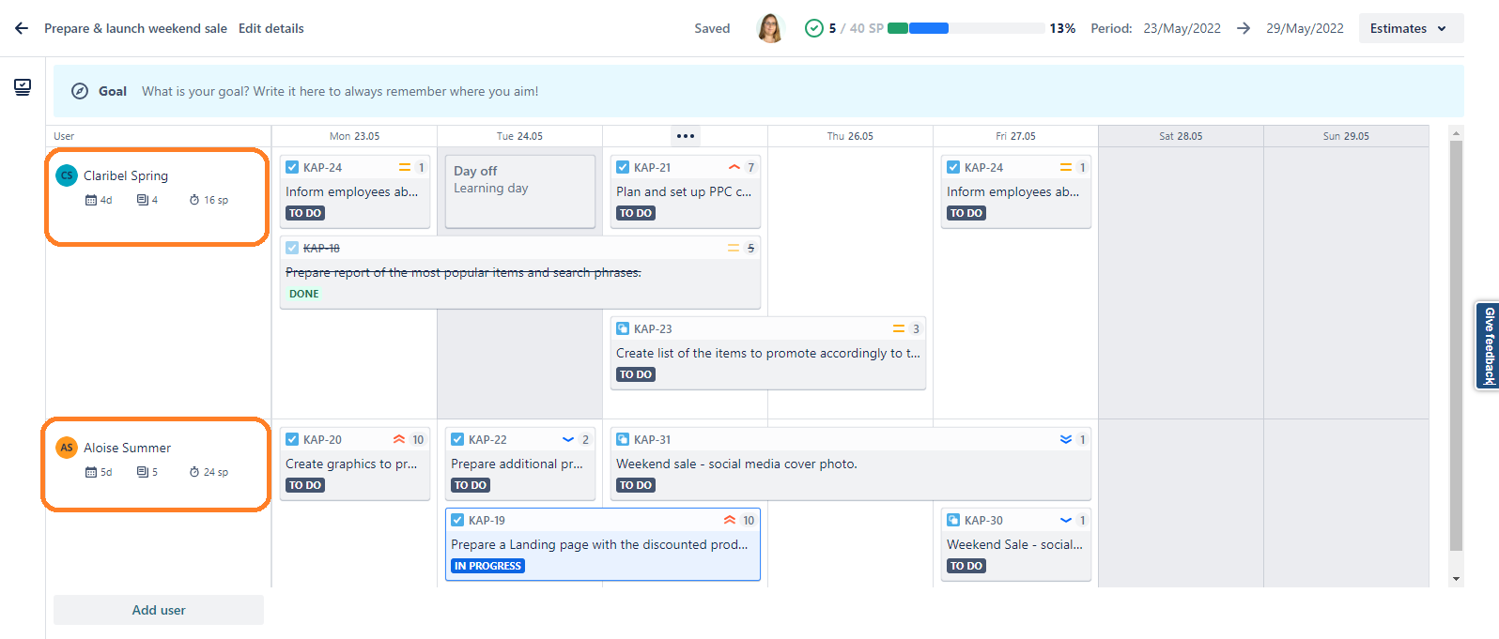Viewport: 1499px width, 639px height.
Task: Select the Tue 24.05 column header
Action: 519,136
